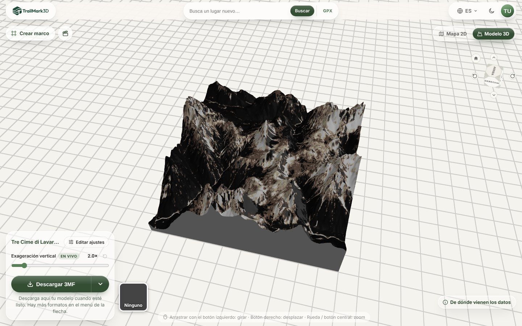The width and height of the screenshot is (522, 326).
Task: Rotate view clockwise with right rotate icon
Action: [513, 76]
